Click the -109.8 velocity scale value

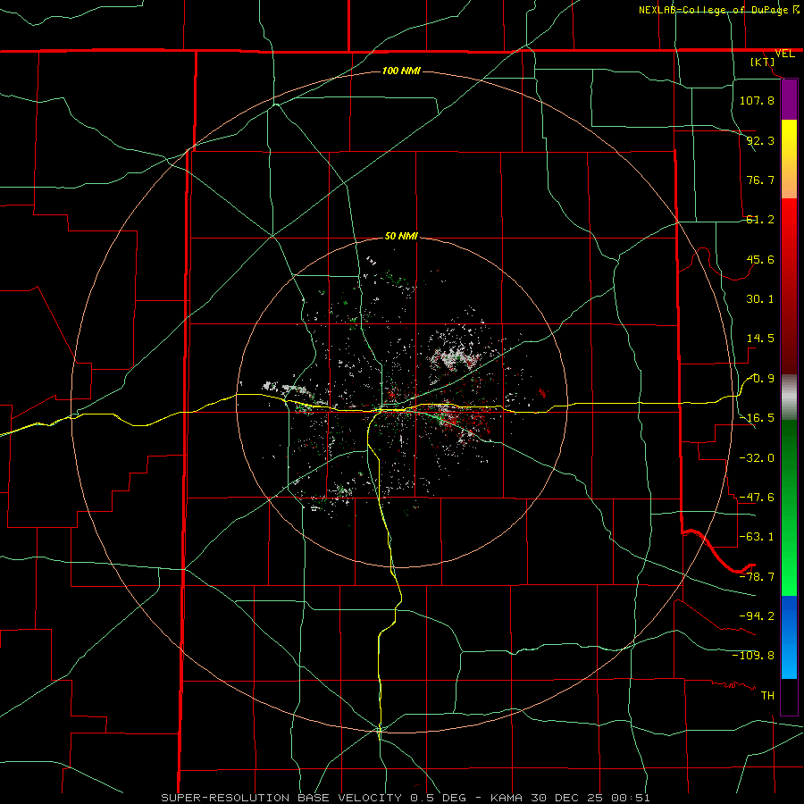[753, 656]
